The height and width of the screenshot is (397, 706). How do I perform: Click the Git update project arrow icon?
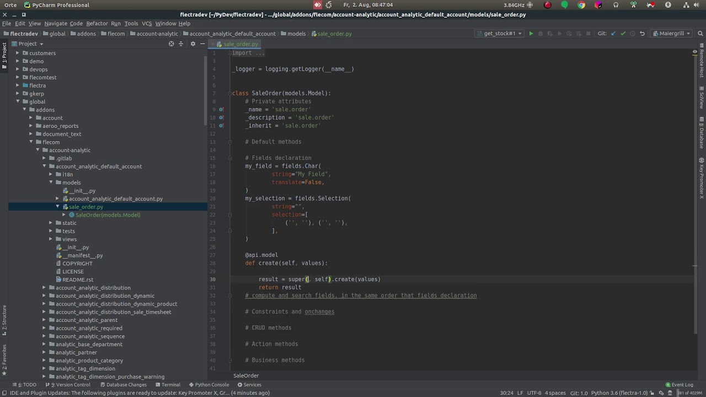click(613, 34)
